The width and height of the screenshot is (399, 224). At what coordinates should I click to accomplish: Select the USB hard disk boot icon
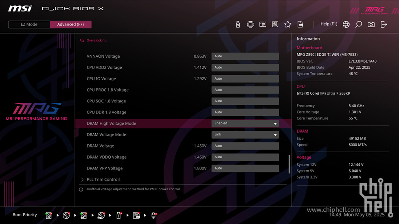click(83, 215)
